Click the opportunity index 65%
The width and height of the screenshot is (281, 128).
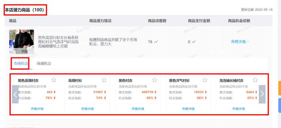251,98
